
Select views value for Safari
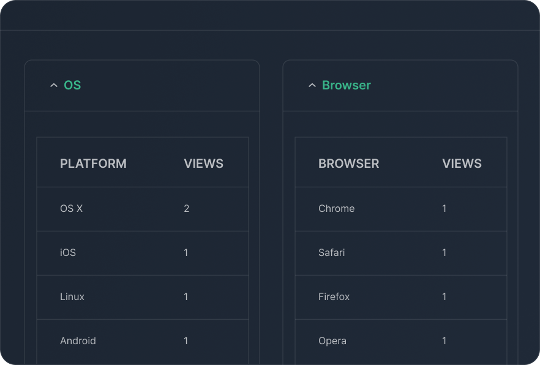click(444, 252)
